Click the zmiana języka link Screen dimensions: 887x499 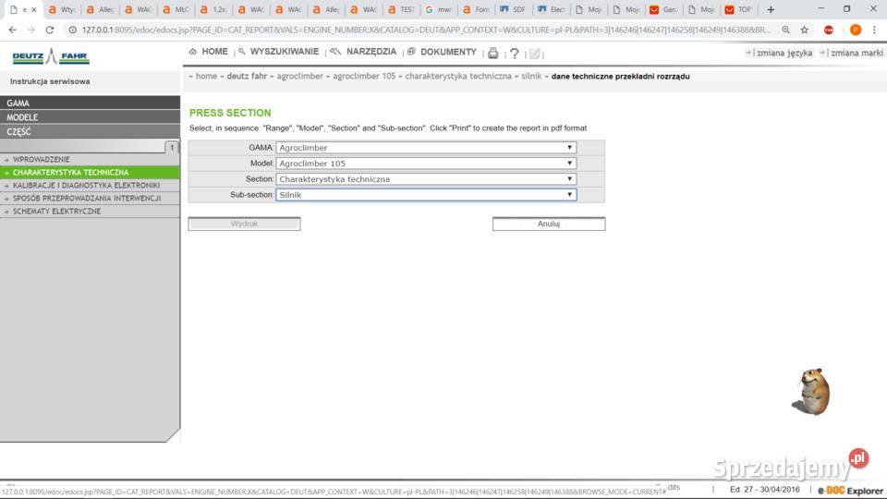click(784, 54)
